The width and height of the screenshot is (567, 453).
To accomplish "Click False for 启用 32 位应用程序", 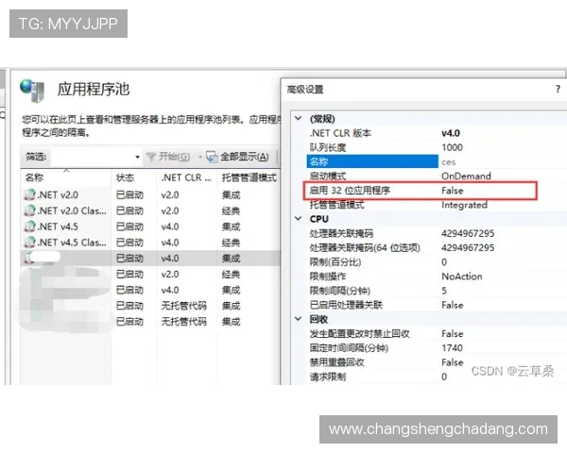I will coord(453,191).
